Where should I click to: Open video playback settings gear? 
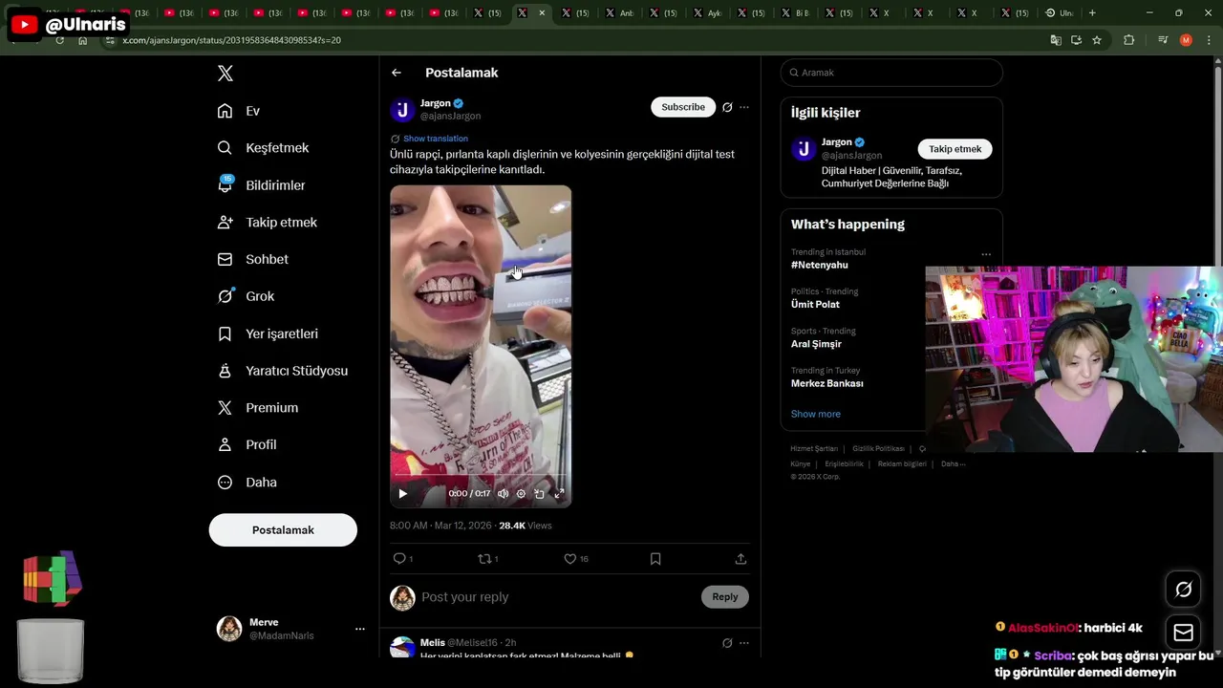pyautogui.click(x=521, y=494)
